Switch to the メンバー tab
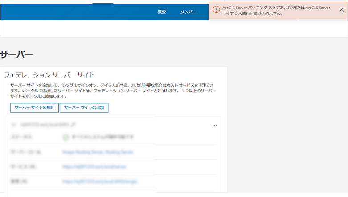This screenshot has height=197, width=348. pos(188,12)
